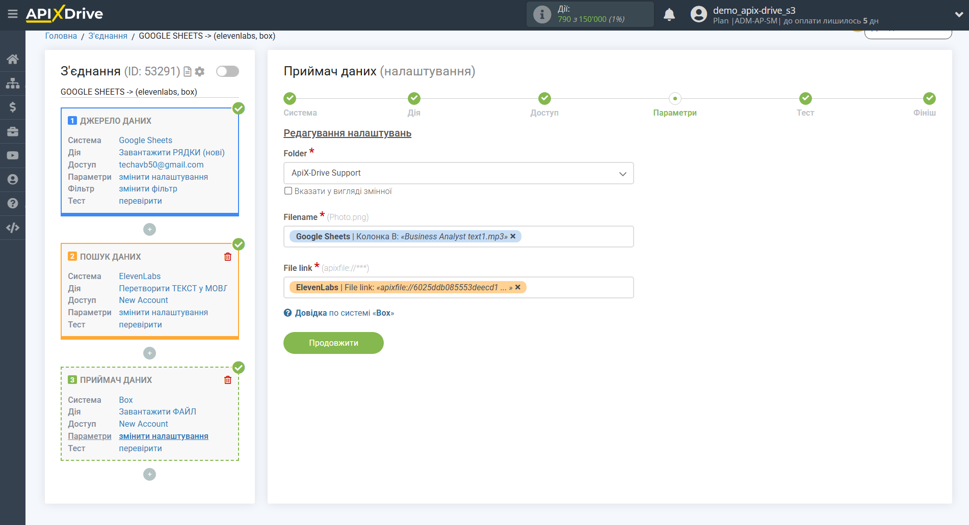The width and height of the screenshot is (969, 525).
Task: Delete the ПОШУК ДАНИХ step via trash icon
Action: pyautogui.click(x=227, y=257)
